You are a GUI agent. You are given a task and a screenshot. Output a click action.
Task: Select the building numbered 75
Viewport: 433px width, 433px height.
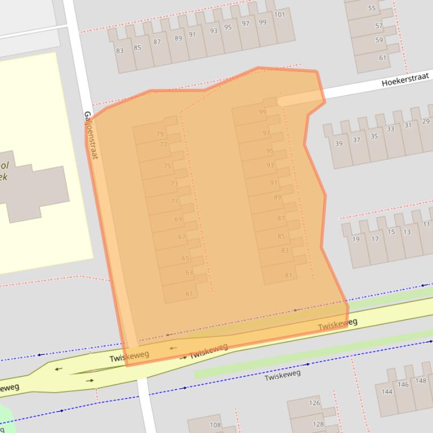(x=167, y=166)
